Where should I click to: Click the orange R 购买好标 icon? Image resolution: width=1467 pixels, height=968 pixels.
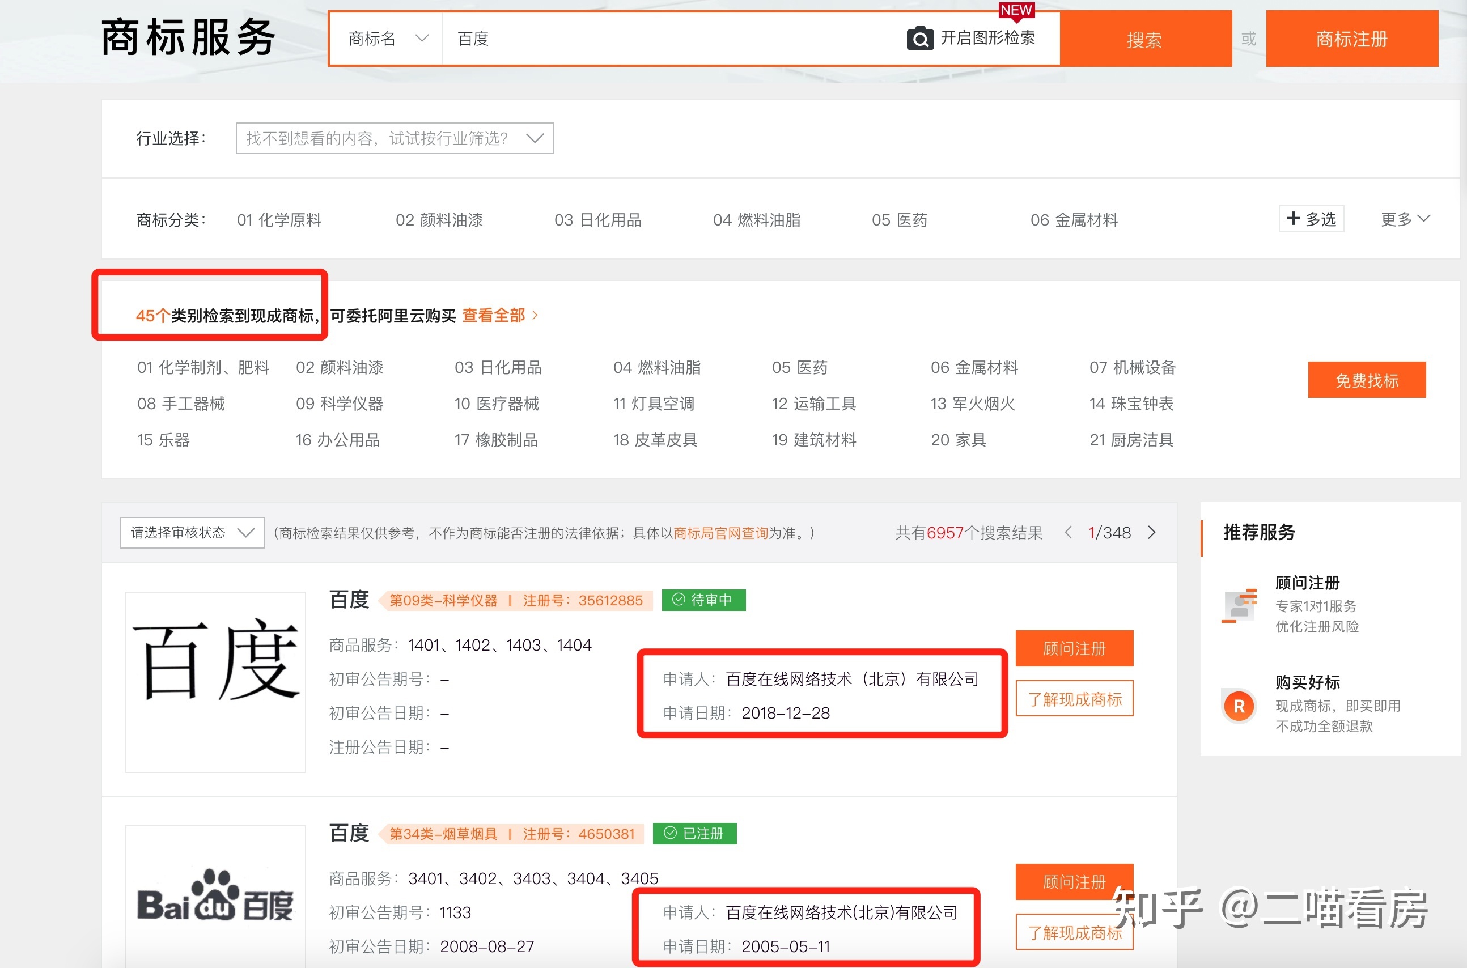pyautogui.click(x=1239, y=706)
